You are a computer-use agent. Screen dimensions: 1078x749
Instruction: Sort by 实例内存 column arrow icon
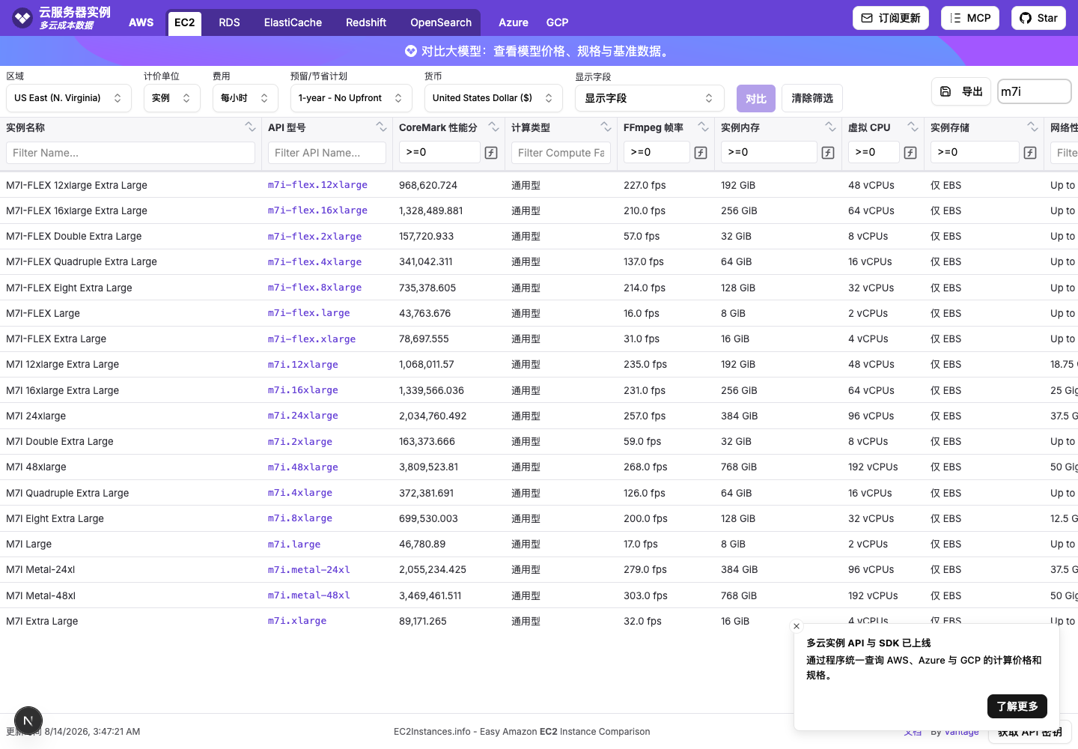point(830,127)
